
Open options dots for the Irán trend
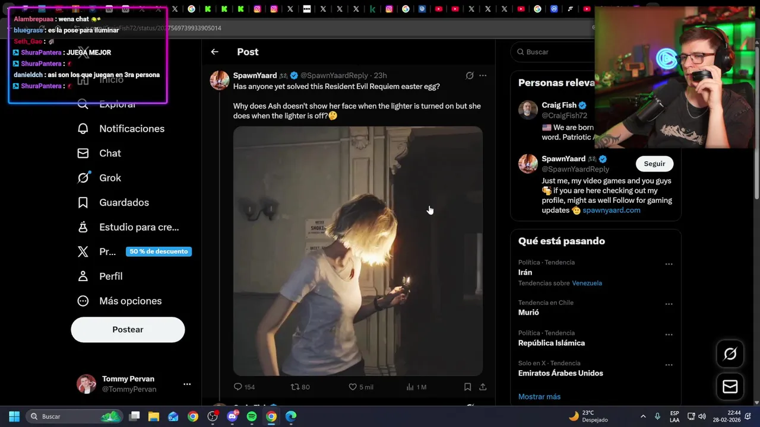tap(669, 264)
